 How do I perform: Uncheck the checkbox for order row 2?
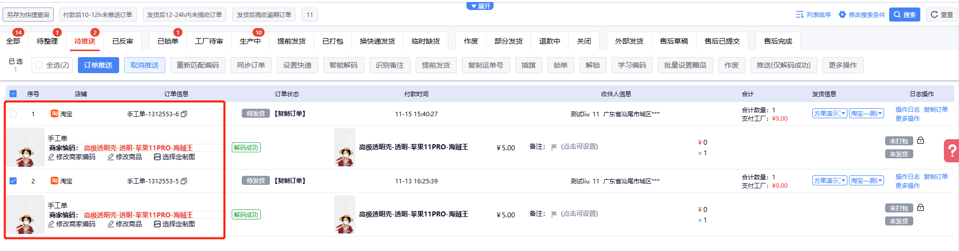(13, 181)
